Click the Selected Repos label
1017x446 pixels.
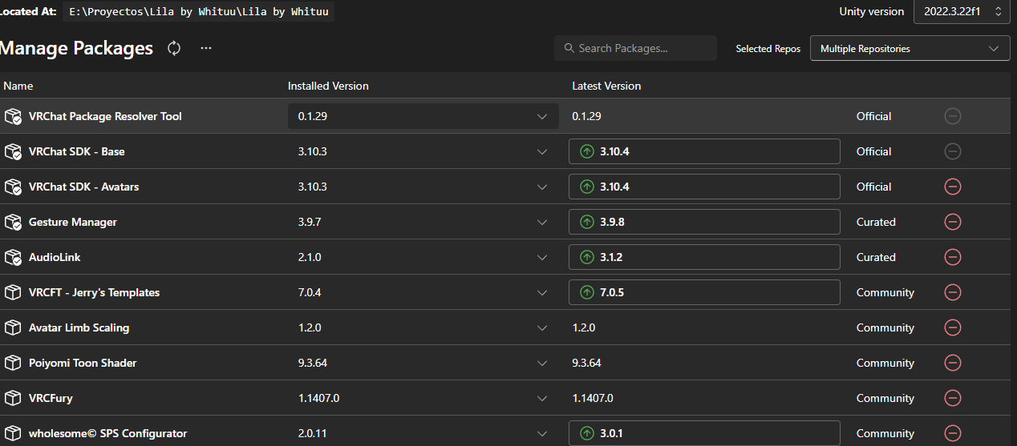(768, 49)
